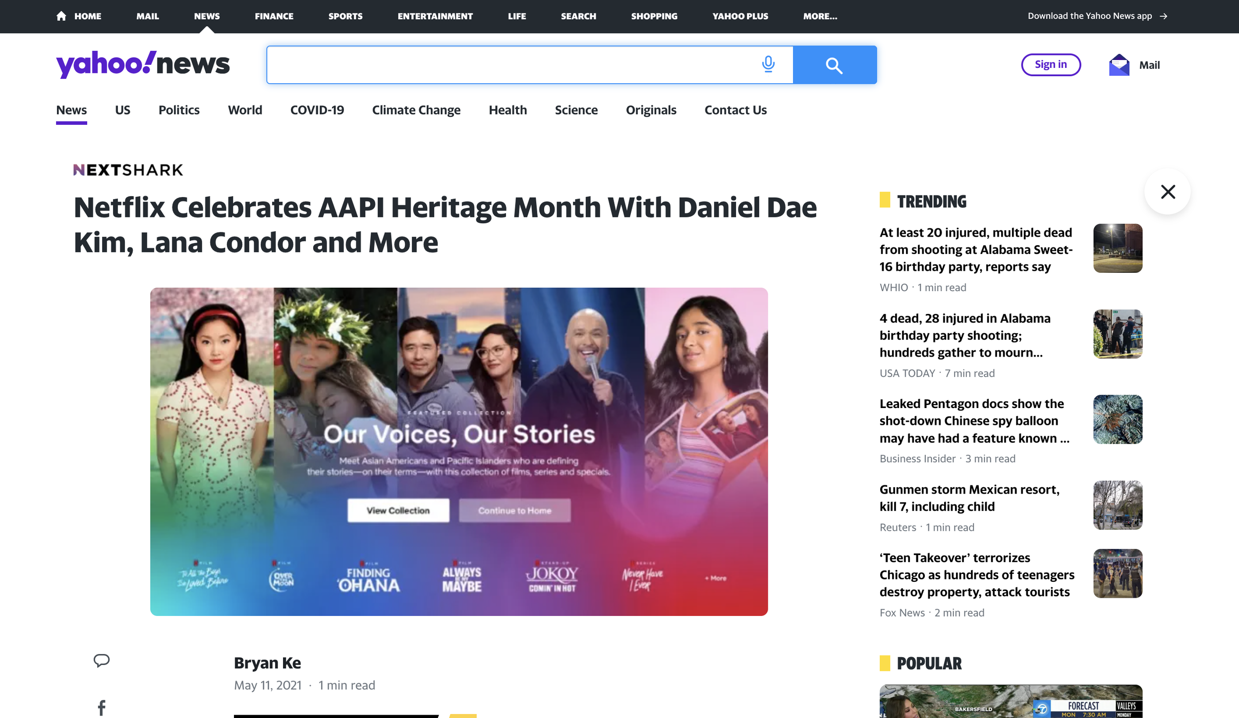Image resolution: width=1239 pixels, height=718 pixels.
Task: Switch to the Originals tab
Action: click(651, 110)
